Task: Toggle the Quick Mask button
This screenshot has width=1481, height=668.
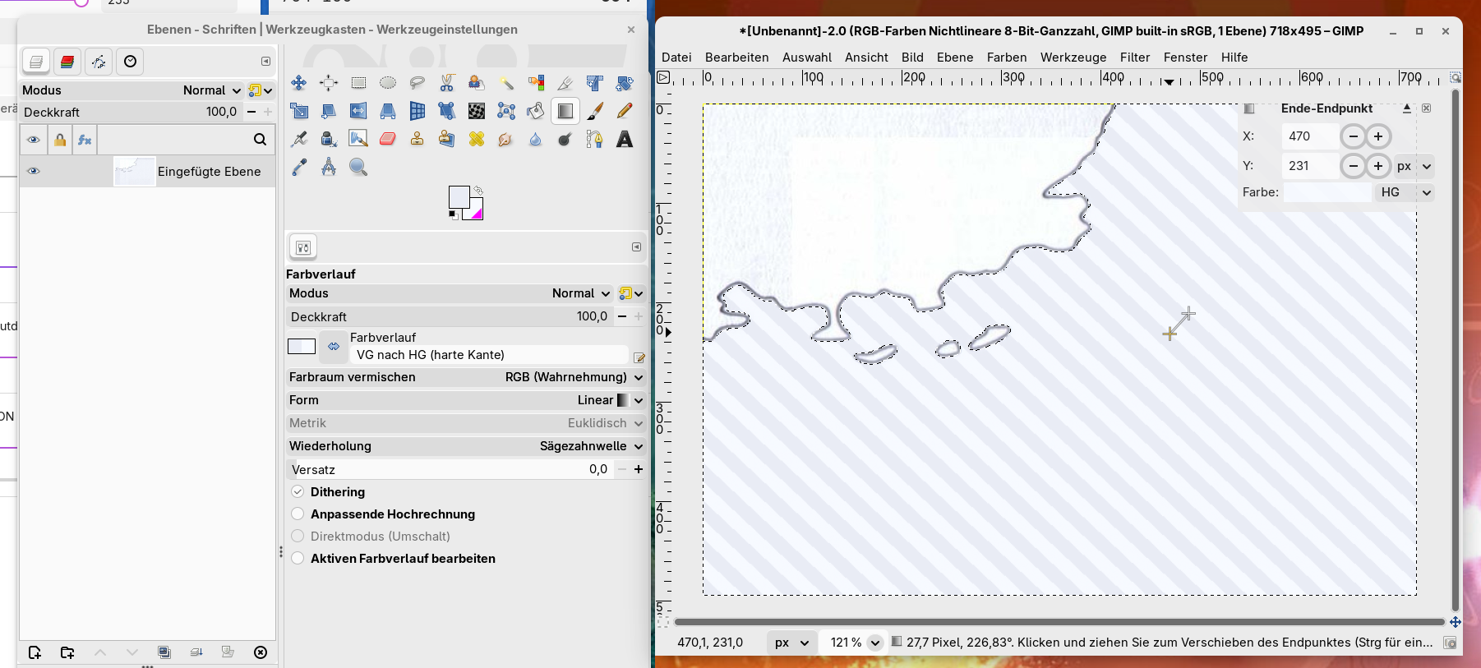Action: [663, 622]
